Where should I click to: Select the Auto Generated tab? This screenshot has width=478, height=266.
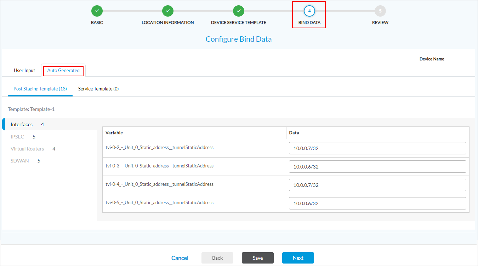(63, 70)
